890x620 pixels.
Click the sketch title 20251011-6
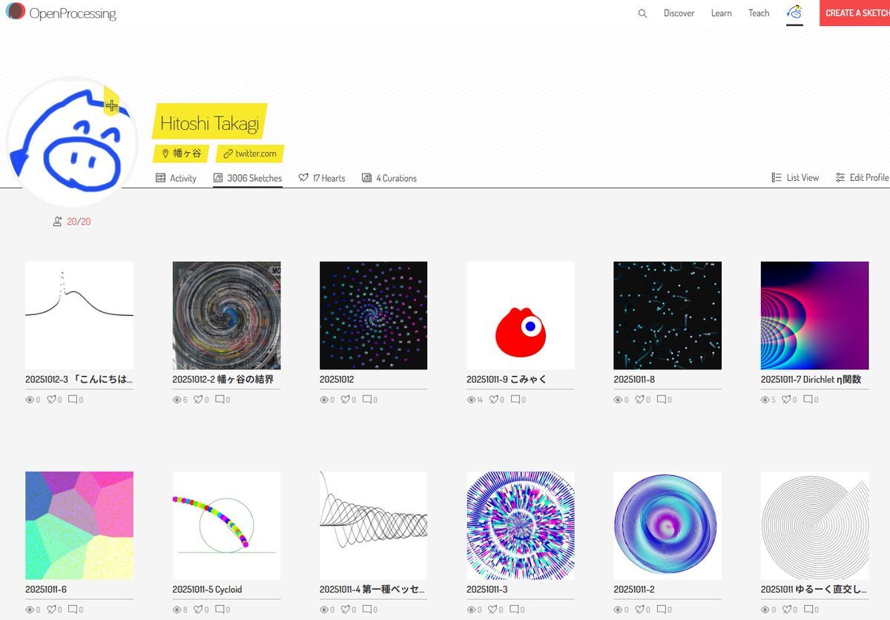[46, 590]
